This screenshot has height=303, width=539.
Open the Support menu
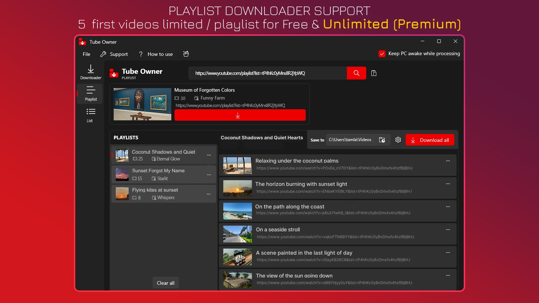tap(118, 54)
